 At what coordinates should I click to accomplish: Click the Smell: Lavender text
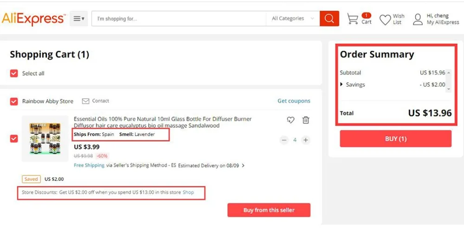[137, 134]
